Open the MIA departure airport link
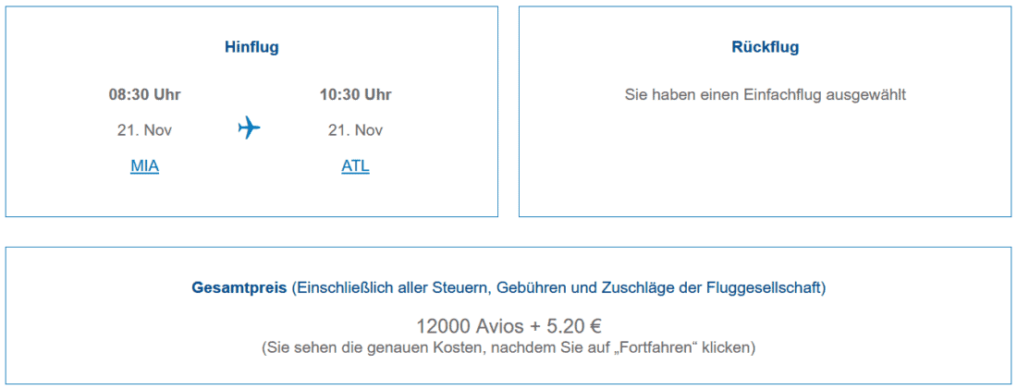The height and width of the screenshot is (389, 1017). [x=144, y=166]
